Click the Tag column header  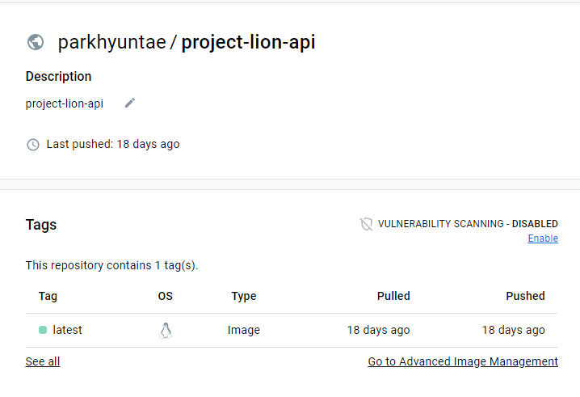click(48, 296)
